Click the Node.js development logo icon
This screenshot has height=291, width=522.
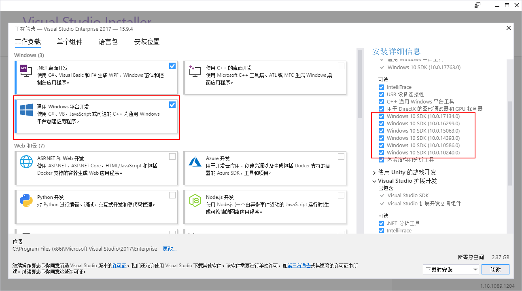pos(195,200)
